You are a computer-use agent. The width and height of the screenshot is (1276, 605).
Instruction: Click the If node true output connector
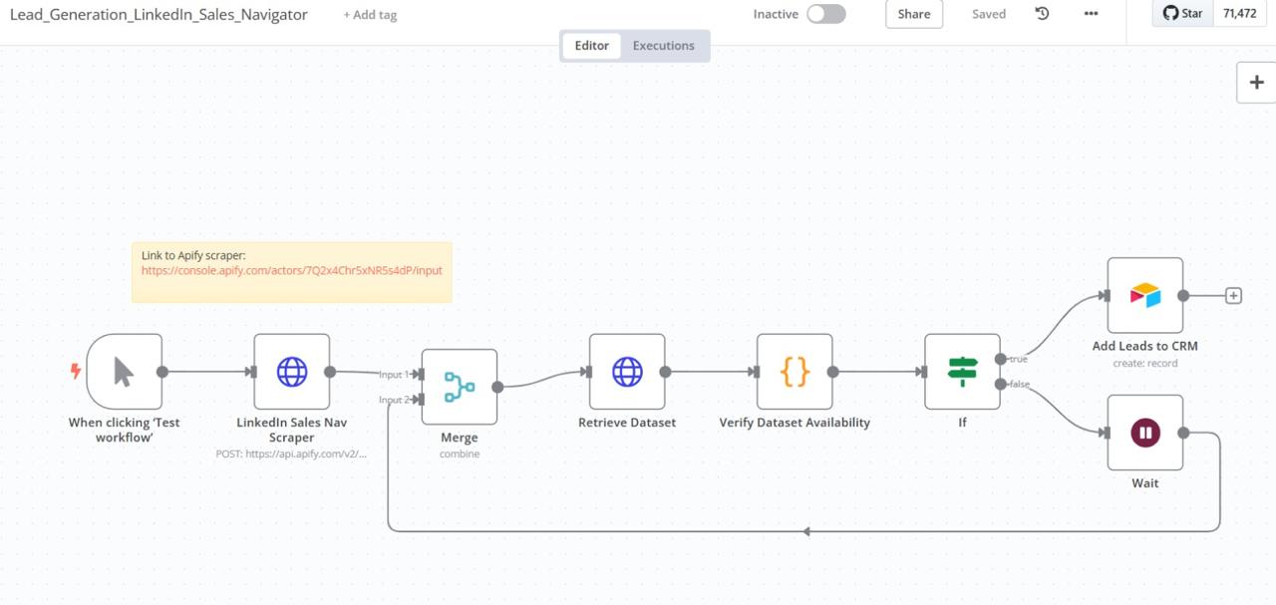(x=1001, y=359)
